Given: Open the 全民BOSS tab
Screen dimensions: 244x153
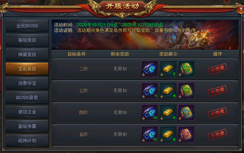Looking at the screenshot, I should (x=27, y=26).
